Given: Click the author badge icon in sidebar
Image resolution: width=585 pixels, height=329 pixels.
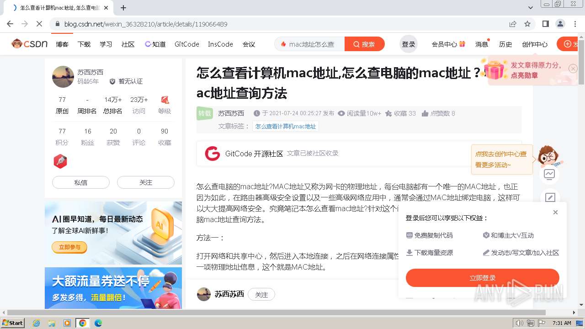Looking at the screenshot, I should point(60,161).
